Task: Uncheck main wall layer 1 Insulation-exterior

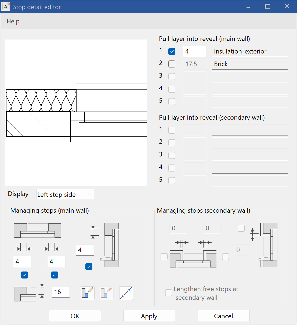Action: tap(172, 51)
